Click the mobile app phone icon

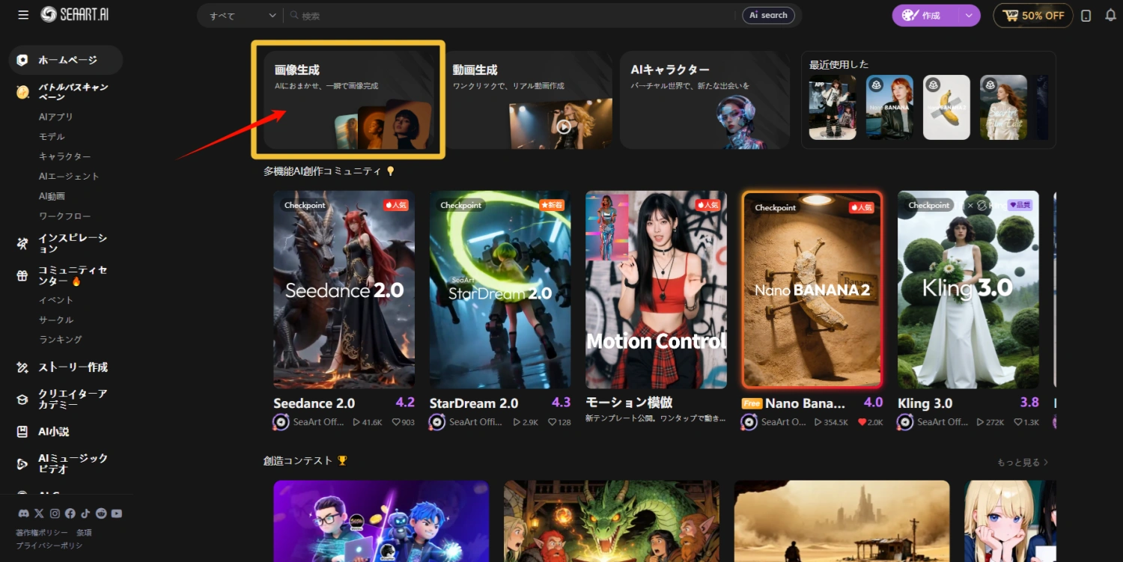1087,16
